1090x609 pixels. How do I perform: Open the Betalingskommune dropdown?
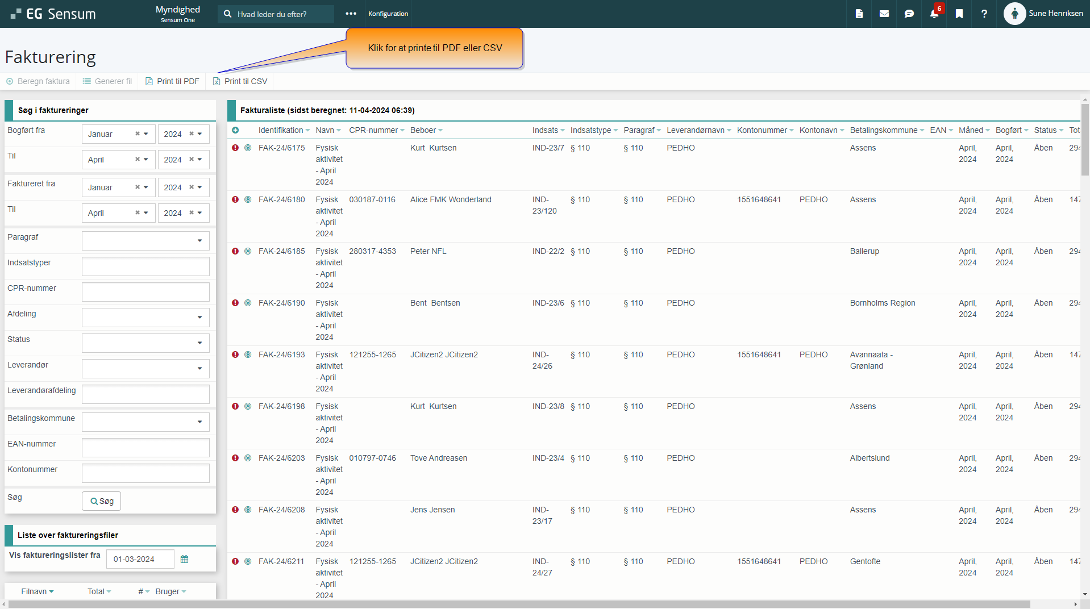click(x=145, y=422)
